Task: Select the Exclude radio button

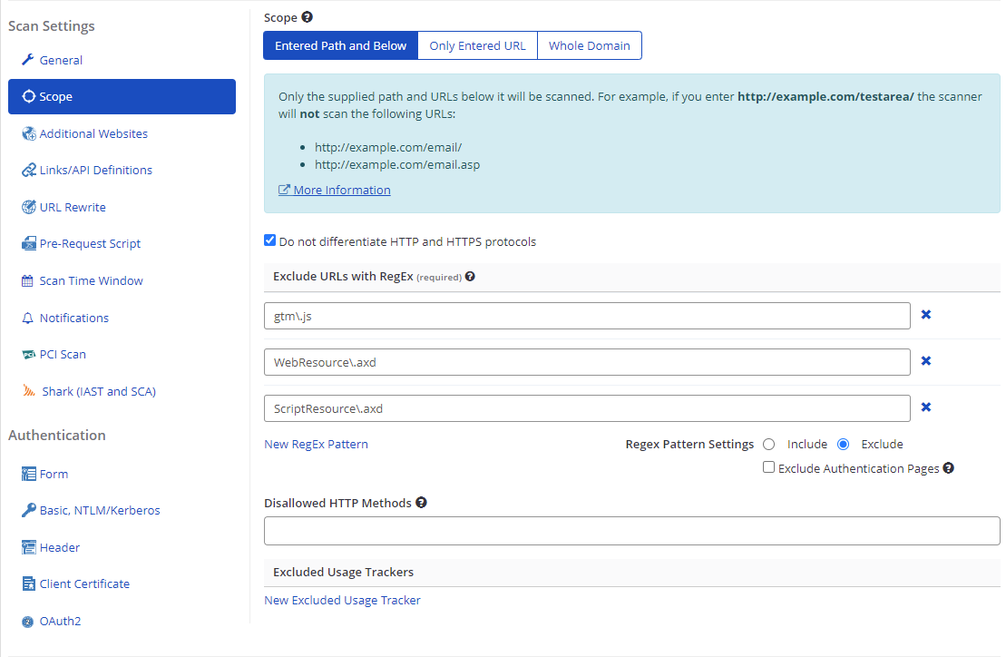Action: coord(844,445)
